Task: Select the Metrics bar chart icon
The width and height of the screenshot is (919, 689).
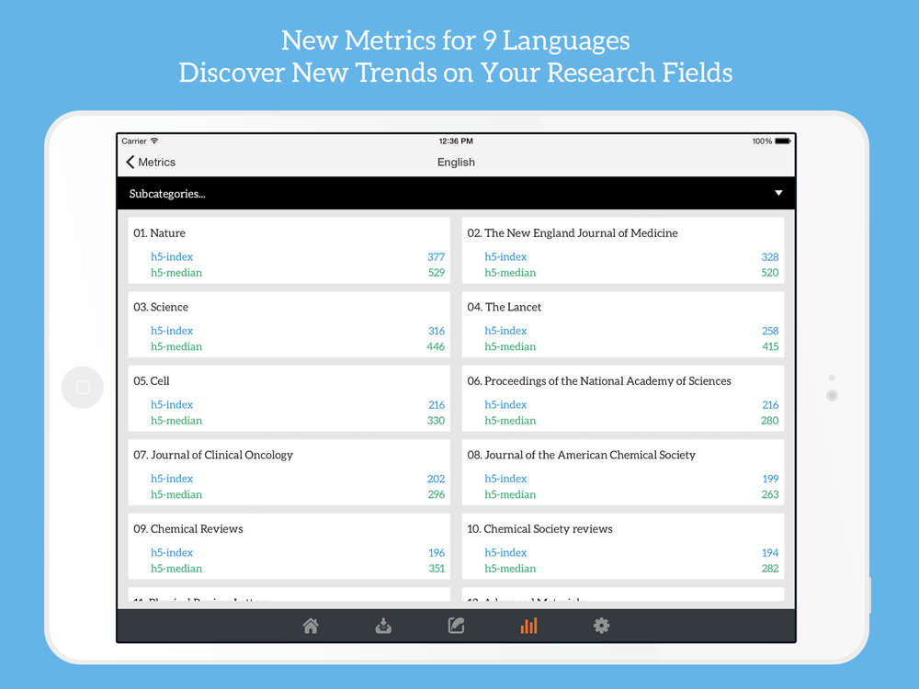Action: coord(528,626)
